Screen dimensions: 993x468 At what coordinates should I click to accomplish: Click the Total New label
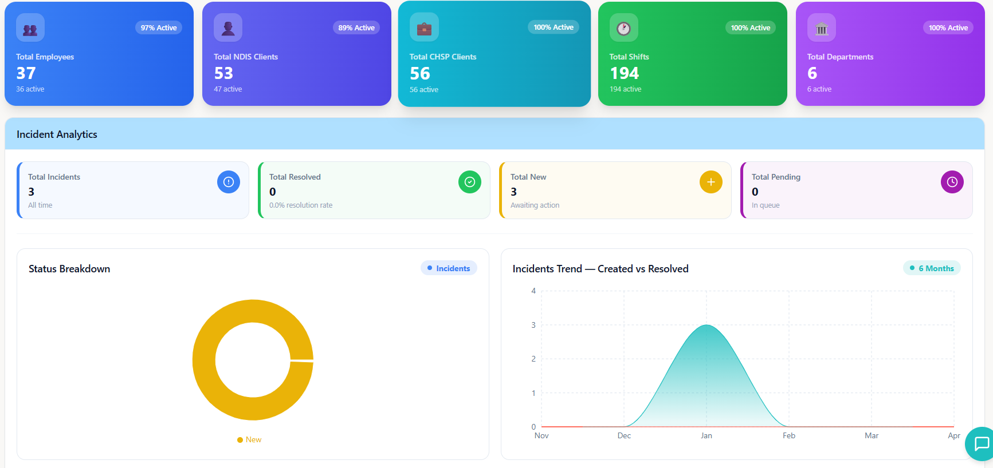[528, 177]
